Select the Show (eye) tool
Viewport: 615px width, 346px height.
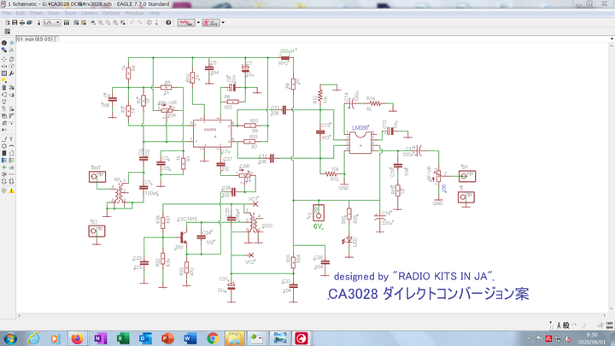click(x=12, y=43)
